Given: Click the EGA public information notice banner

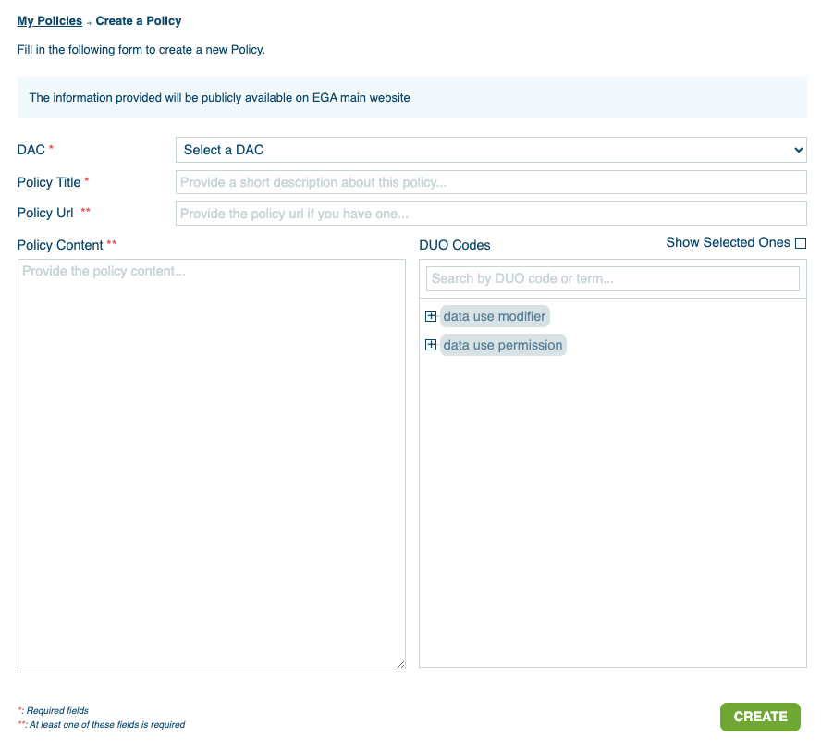Looking at the screenshot, I should (x=411, y=97).
